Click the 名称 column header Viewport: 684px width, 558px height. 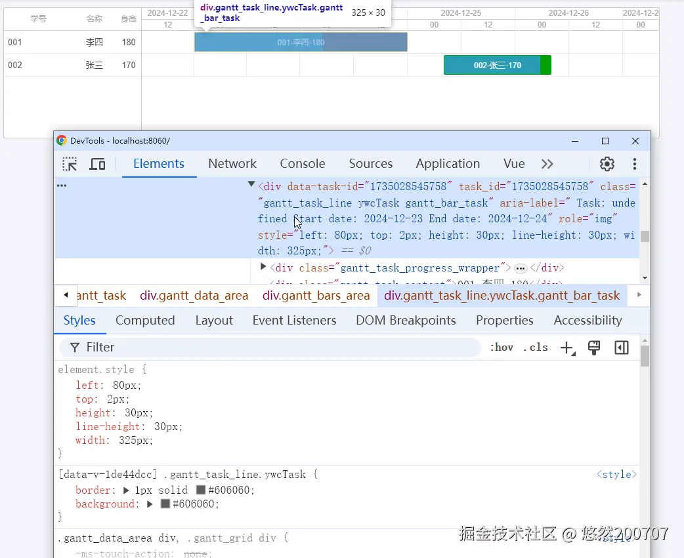click(95, 19)
